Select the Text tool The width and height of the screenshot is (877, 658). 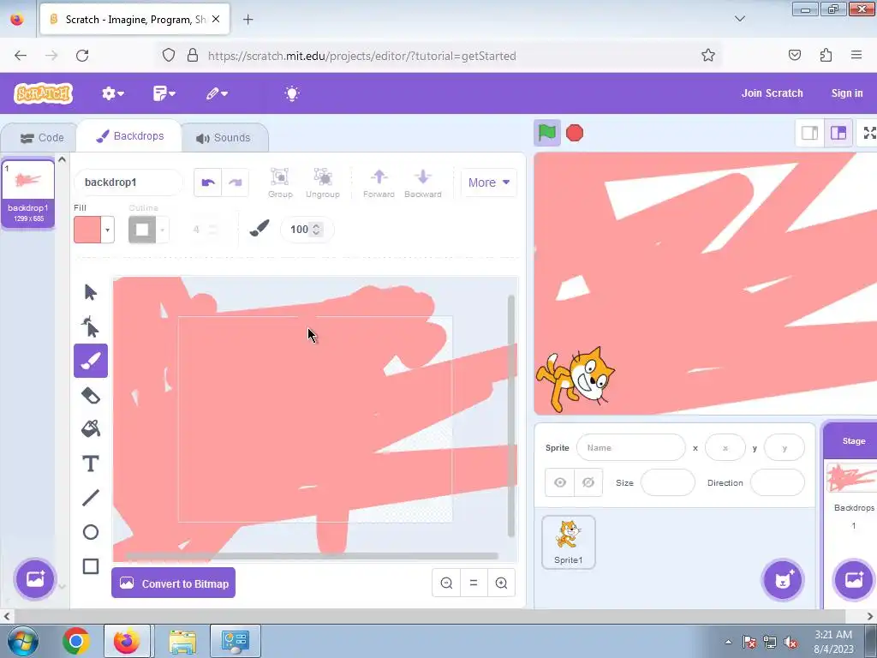coord(91,464)
